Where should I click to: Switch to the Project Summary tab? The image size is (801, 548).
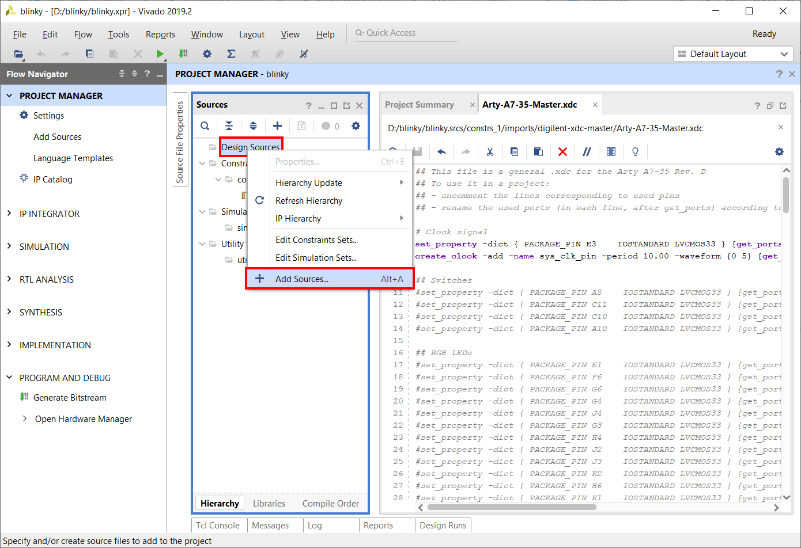tap(420, 105)
